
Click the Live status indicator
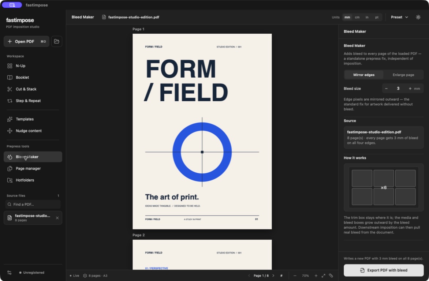pyautogui.click(x=74, y=276)
